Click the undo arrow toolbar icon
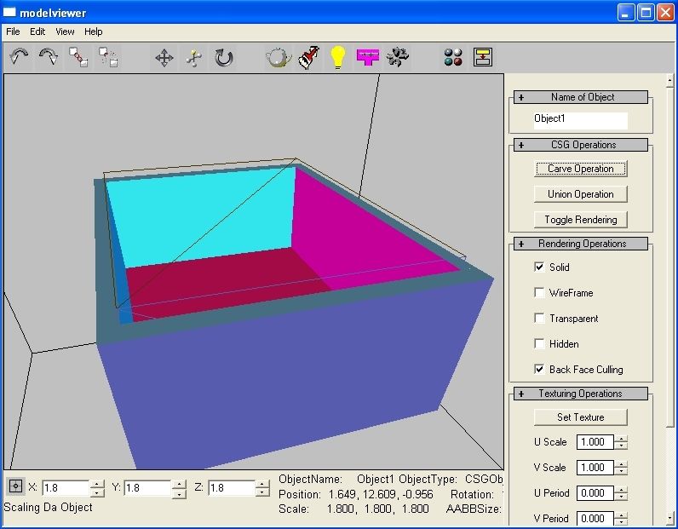The width and height of the screenshot is (678, 529). [20, 57]
